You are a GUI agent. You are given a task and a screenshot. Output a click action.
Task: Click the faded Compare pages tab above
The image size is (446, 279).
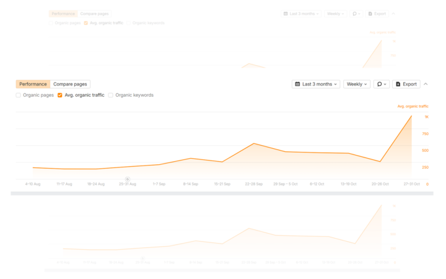[94, 14]
